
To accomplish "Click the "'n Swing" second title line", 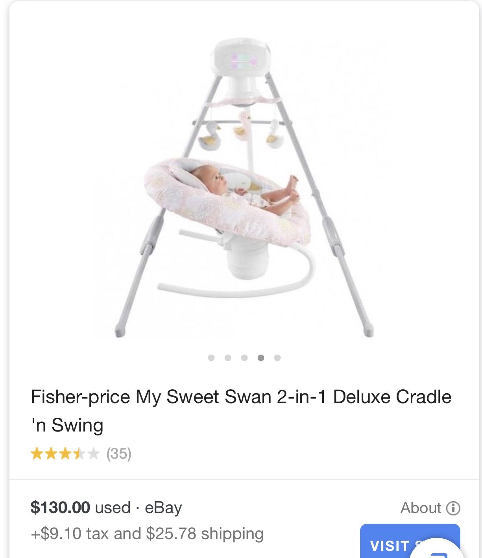I will pyautogui.click(x=67, y=425).
